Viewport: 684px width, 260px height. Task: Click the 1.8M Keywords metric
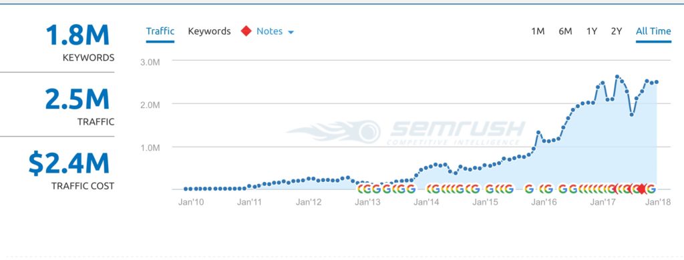pyautogui.click(x=77, y=42)
